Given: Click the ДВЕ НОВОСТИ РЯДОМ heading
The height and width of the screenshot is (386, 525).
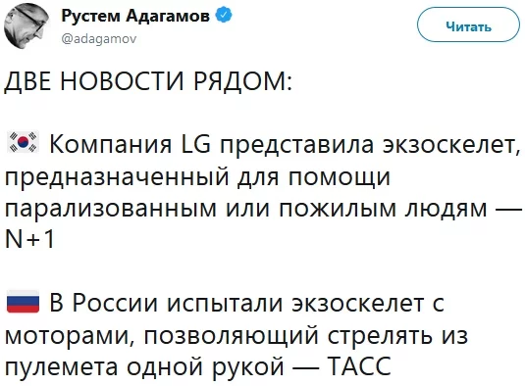Looking at the screenshot, I should (148, 81).
